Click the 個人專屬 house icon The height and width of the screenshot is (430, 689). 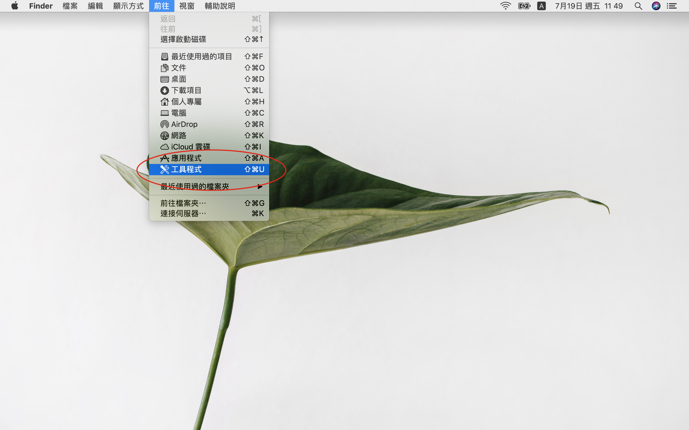tap(164, 102)
